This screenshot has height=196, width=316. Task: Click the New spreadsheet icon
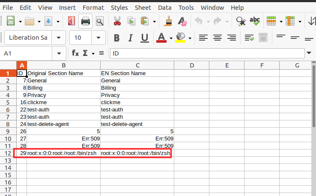10,21
